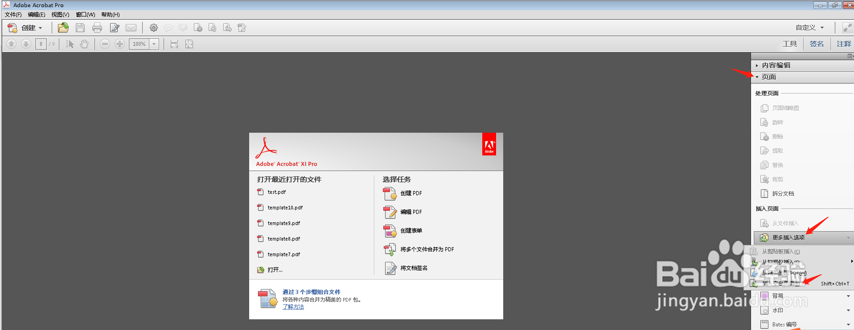Open recent file template7.pdf
This screenshot has width=854, height=330.
[x=283, y=254]
